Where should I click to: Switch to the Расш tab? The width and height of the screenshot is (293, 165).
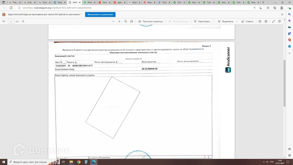pyautogui.click(x=253, y=2)
